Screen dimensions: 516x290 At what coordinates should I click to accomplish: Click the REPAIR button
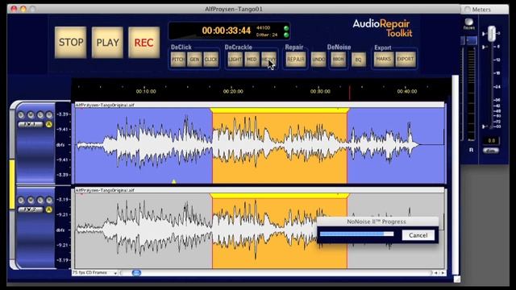click(296, 60)
